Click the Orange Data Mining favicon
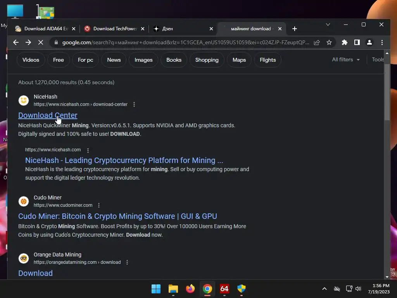 pyautogui.click(x=24, y=258)
